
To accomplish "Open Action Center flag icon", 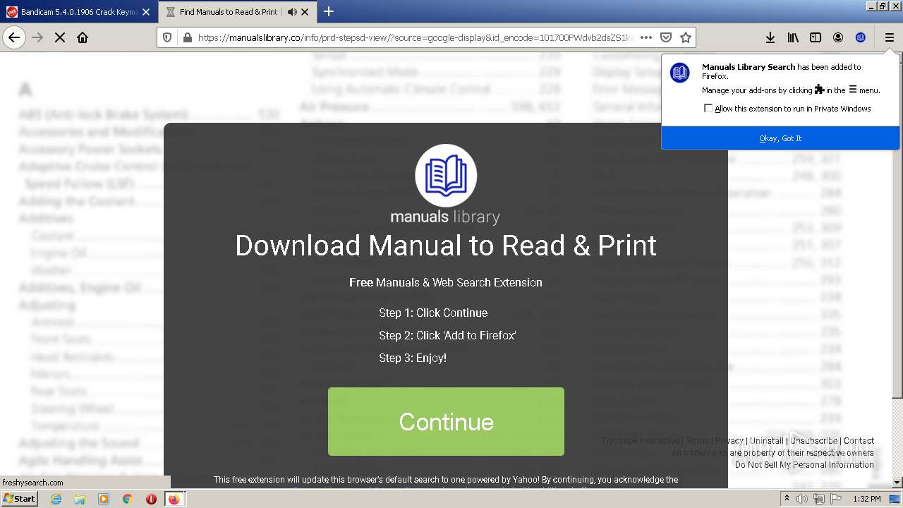I will [x=835, y=499].
